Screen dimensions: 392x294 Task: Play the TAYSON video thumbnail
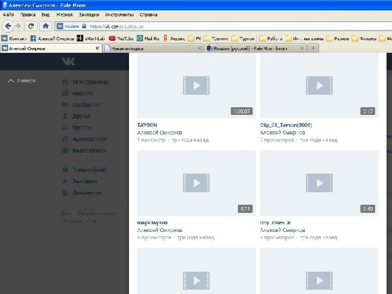(197, 85)
